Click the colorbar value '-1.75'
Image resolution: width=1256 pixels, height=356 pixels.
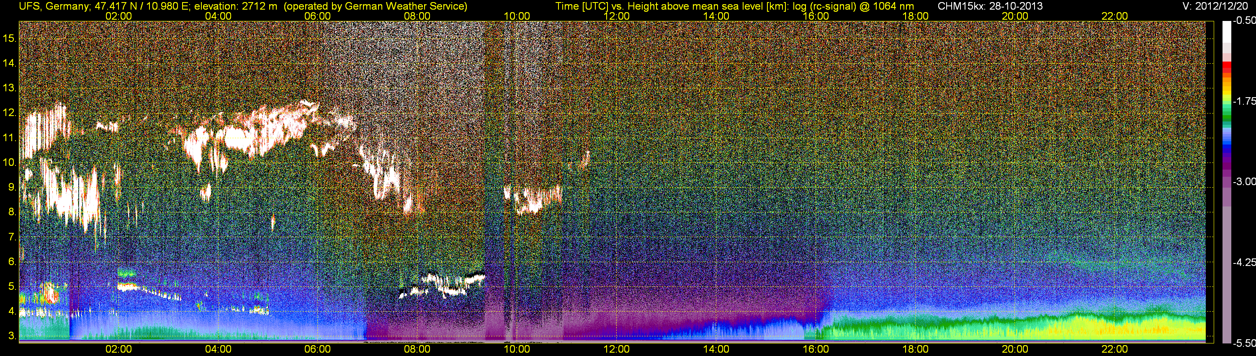coord(1244,101)
